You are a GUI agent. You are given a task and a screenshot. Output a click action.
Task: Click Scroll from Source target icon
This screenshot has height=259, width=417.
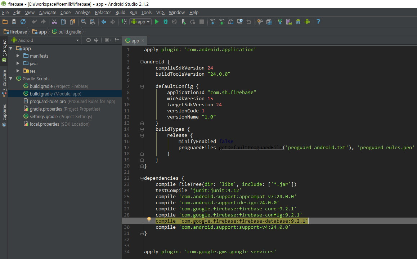(x=89, y=40)
